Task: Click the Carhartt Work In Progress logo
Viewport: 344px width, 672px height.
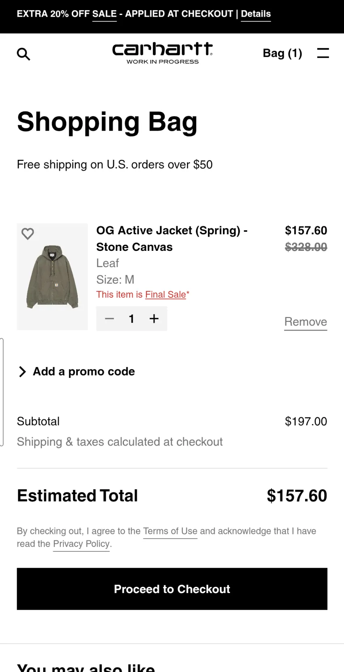Action: tap(162, 53)
